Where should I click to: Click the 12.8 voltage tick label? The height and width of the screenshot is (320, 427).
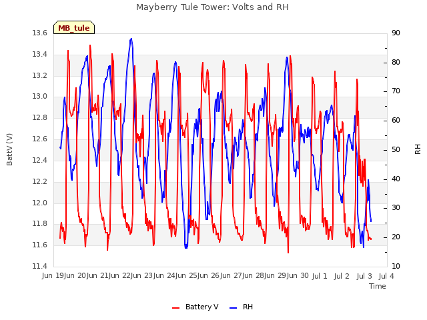(39, 118)
